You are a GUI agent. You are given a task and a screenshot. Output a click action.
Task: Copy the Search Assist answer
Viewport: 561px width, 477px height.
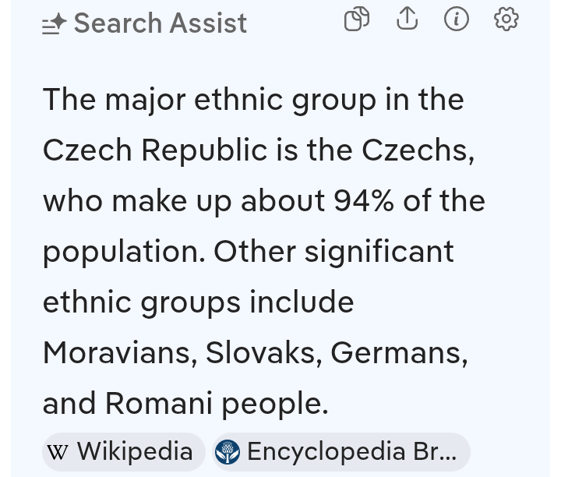coord(357,19)
